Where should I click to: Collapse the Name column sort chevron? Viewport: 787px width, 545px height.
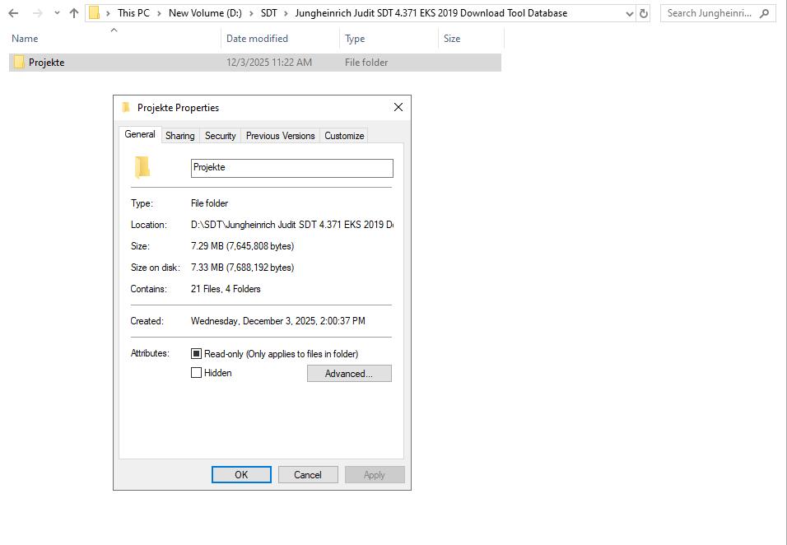point(114,30)
